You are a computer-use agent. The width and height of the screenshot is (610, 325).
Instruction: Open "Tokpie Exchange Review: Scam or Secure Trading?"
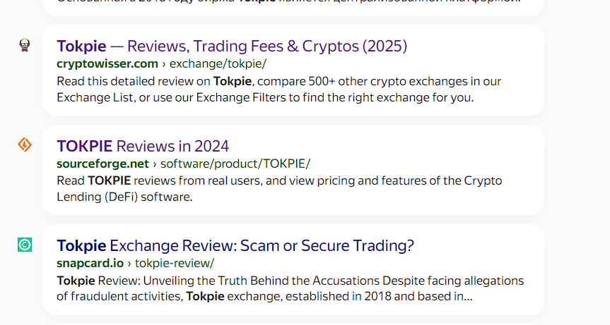(x=235, y=245)
